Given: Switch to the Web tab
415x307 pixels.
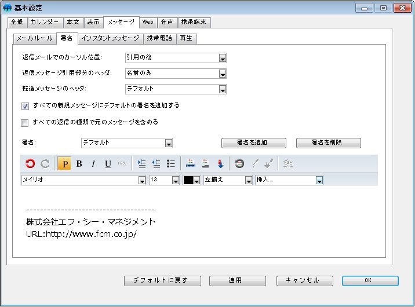Looking at the screenshot, I should click(148, 22).
